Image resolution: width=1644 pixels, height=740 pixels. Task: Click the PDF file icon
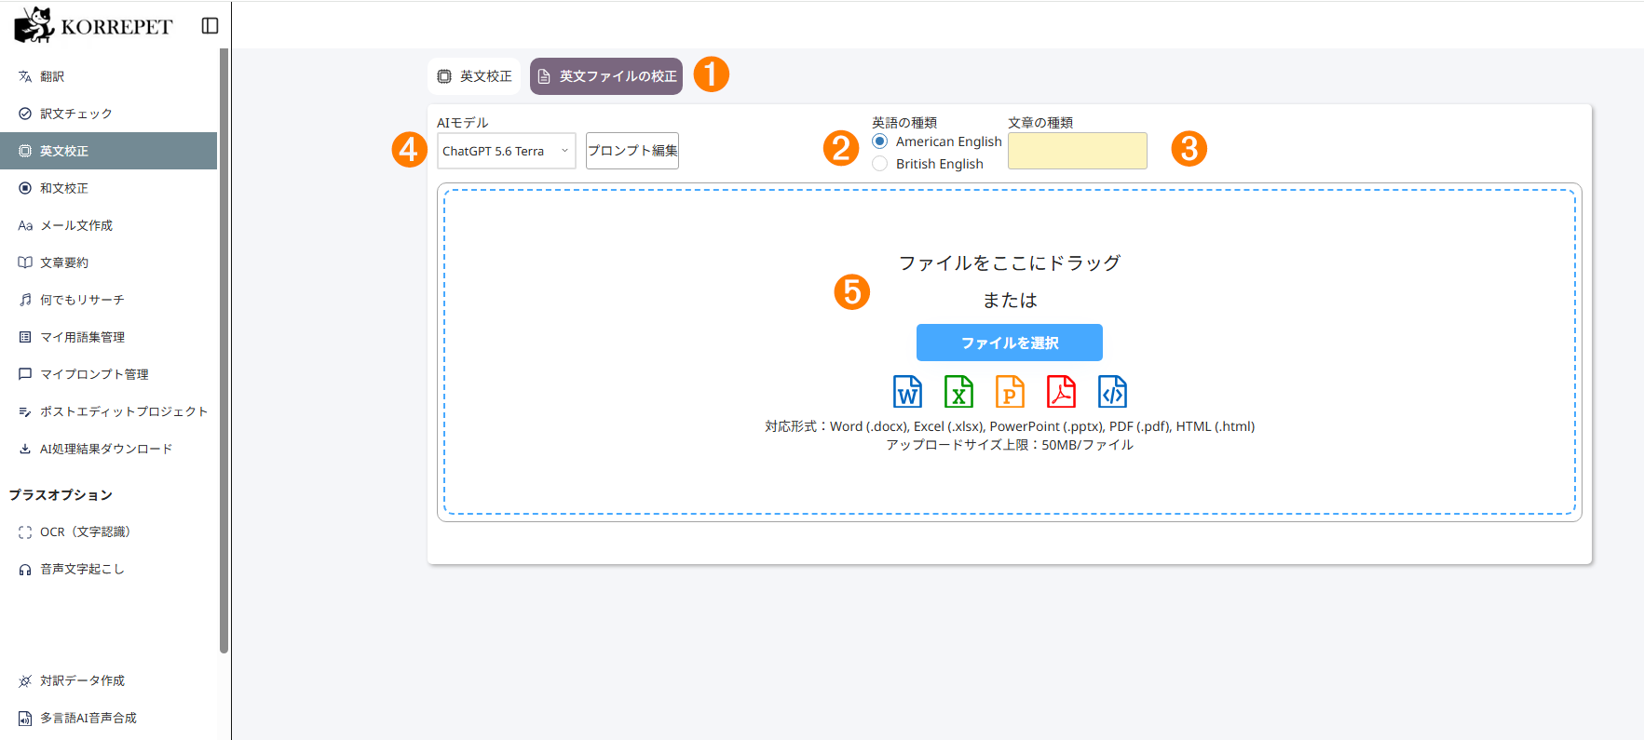click(1061, 392)
